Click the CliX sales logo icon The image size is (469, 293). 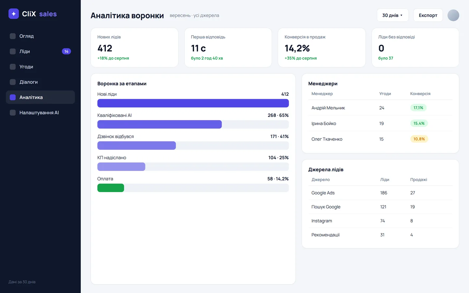[14, 14]
